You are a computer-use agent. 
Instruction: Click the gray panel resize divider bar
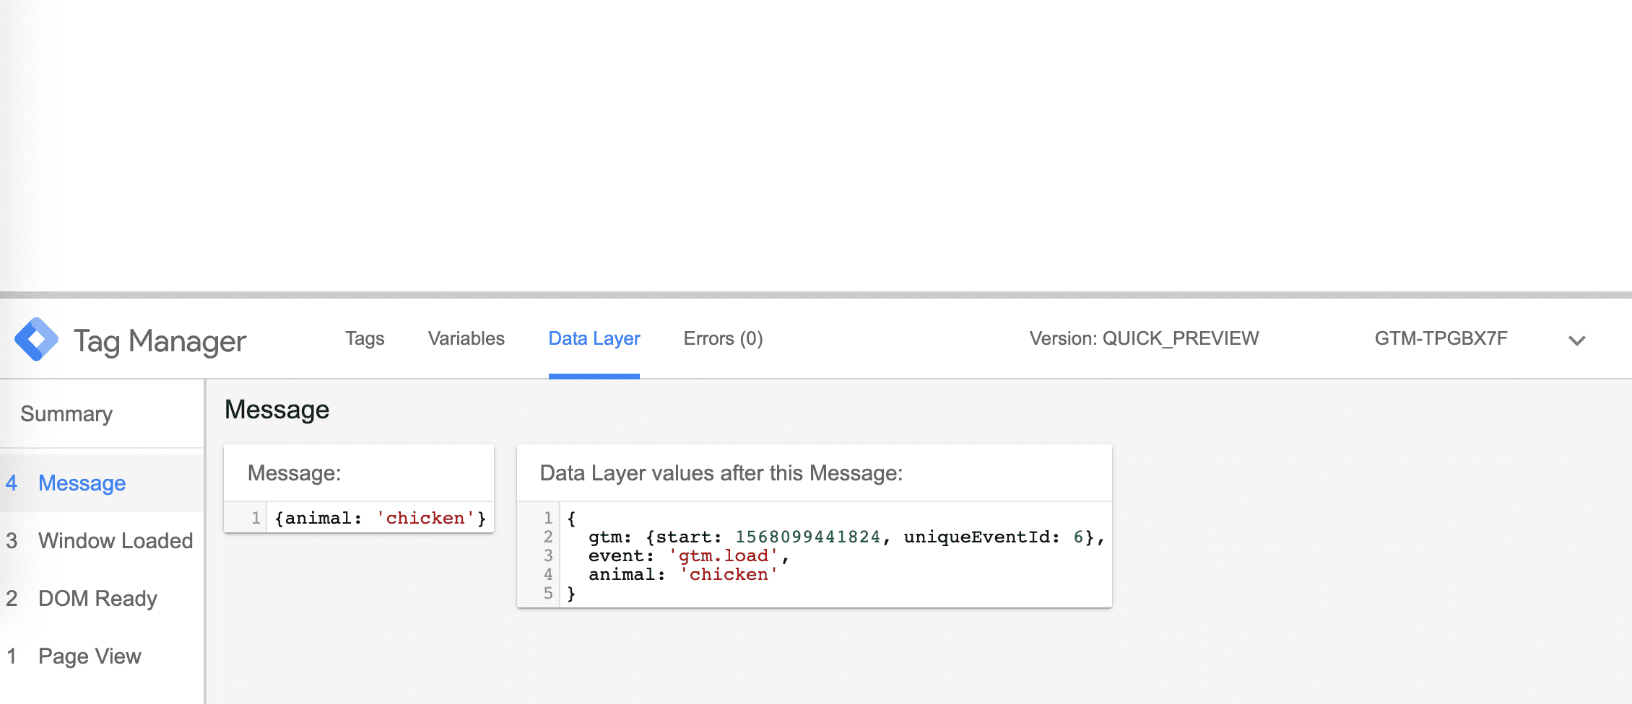816,295
